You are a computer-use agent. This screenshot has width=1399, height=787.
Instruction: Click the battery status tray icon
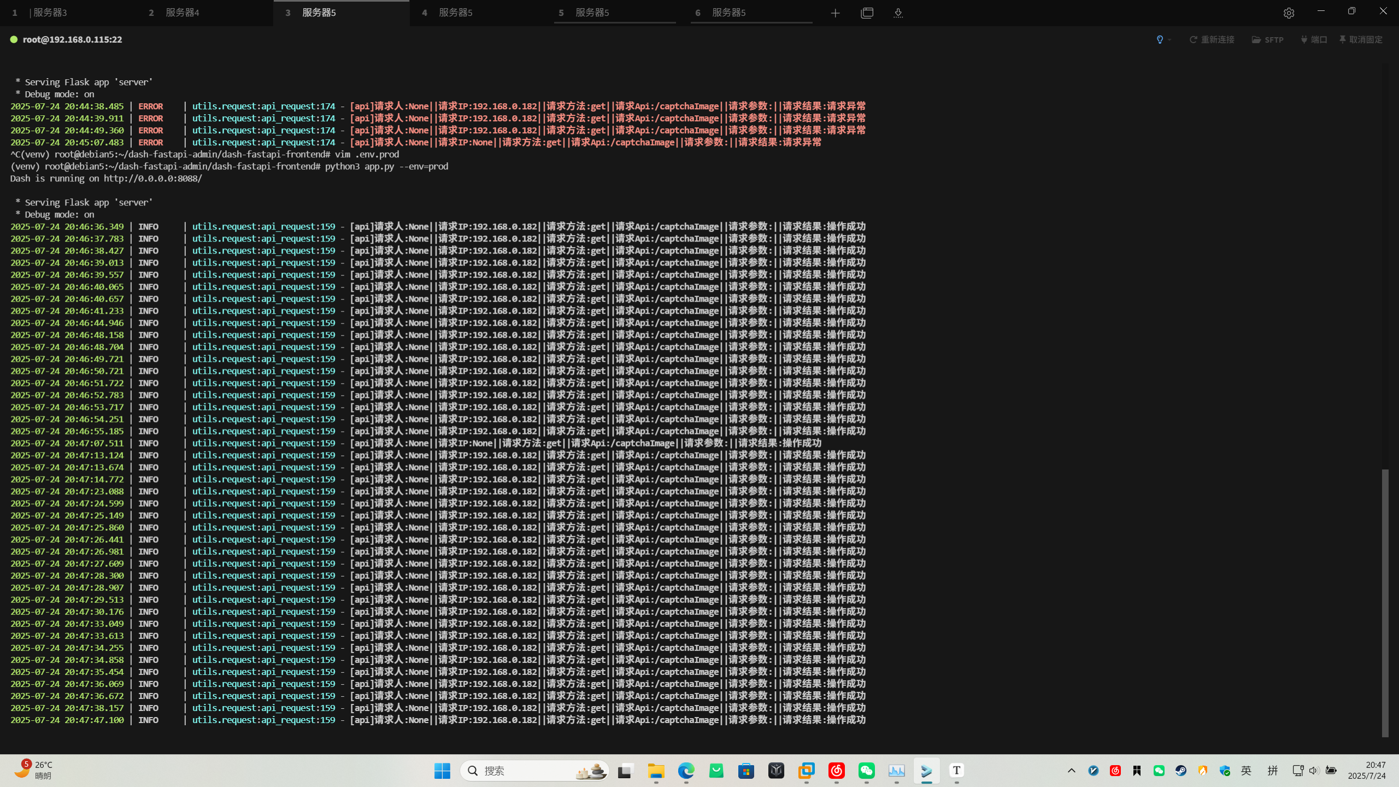coord(1331,771)
